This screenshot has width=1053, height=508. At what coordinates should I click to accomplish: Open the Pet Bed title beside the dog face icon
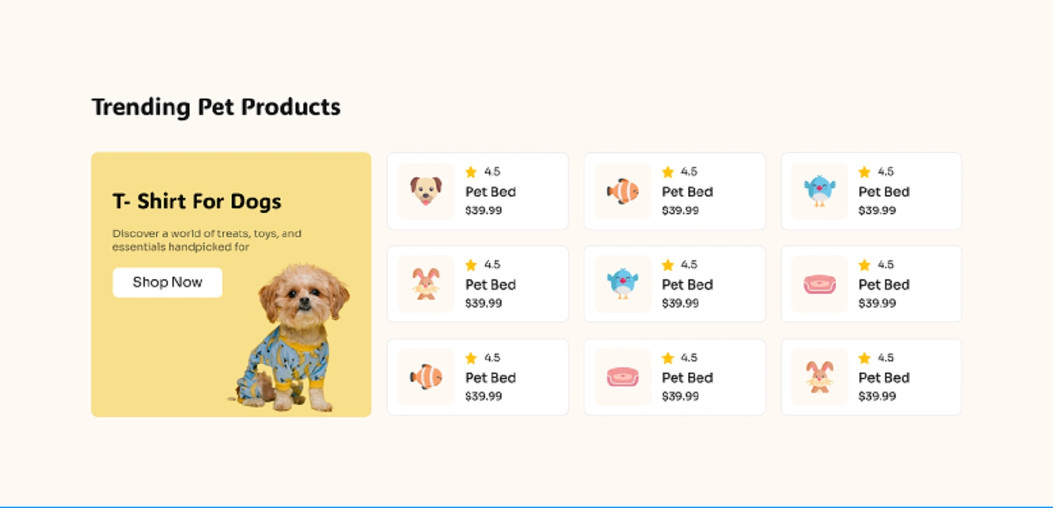pos(490,192)
